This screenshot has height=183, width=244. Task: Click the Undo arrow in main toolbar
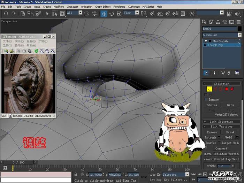click(x=6, y=14)
